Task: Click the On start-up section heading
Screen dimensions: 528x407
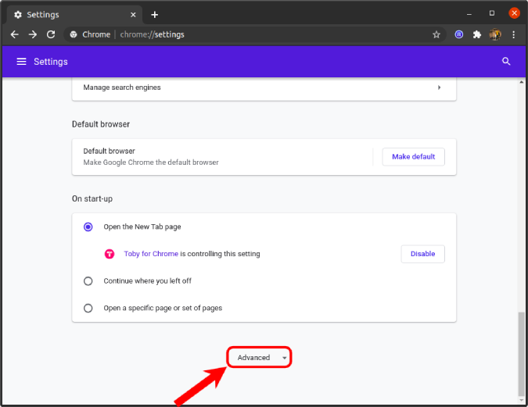Action: pos(92,198)
